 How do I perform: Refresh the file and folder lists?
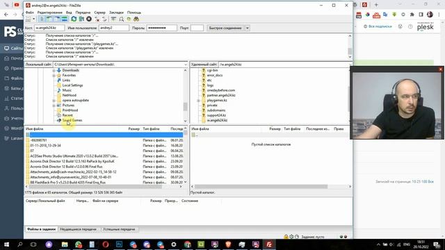[x=74, y=19]
